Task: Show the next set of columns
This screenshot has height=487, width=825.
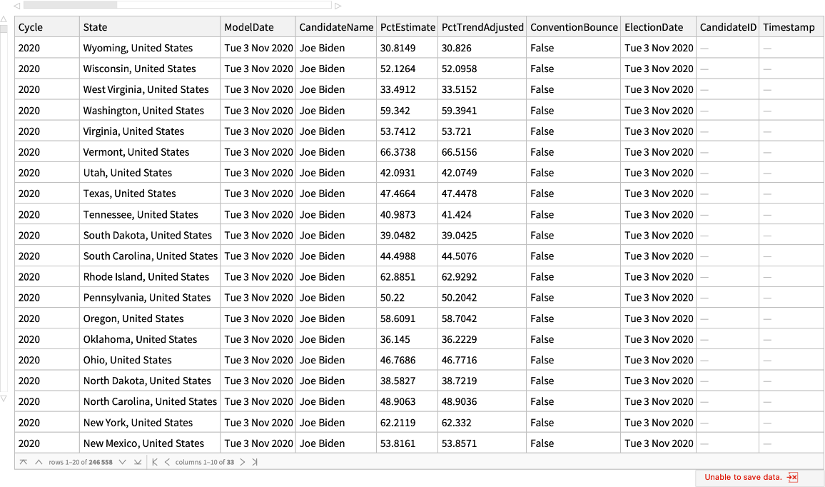Action: pos(243,462)
